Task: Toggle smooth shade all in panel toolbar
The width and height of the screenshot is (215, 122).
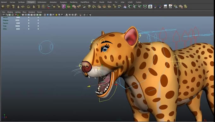Action: [48, 15]
